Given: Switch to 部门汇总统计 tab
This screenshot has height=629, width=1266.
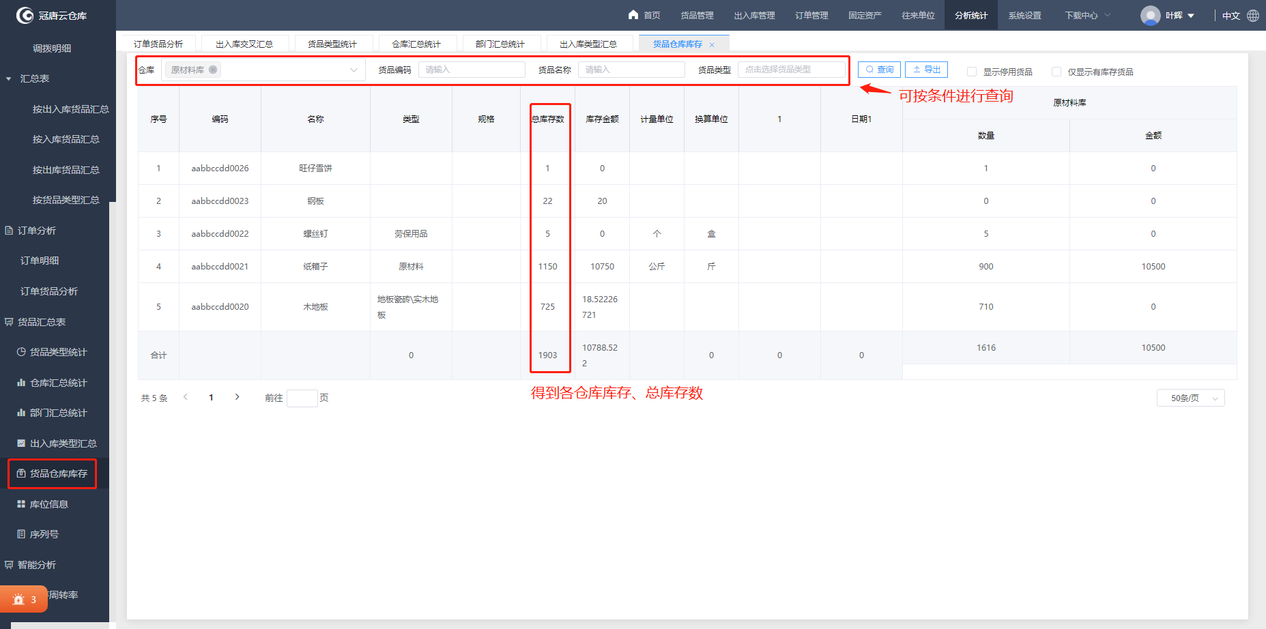Looking at the screenshot, I should coord(500,44).
